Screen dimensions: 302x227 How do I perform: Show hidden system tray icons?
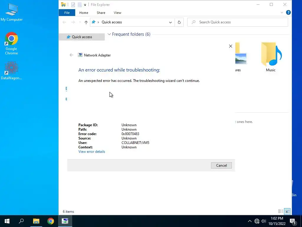click(x=250, y=221)
